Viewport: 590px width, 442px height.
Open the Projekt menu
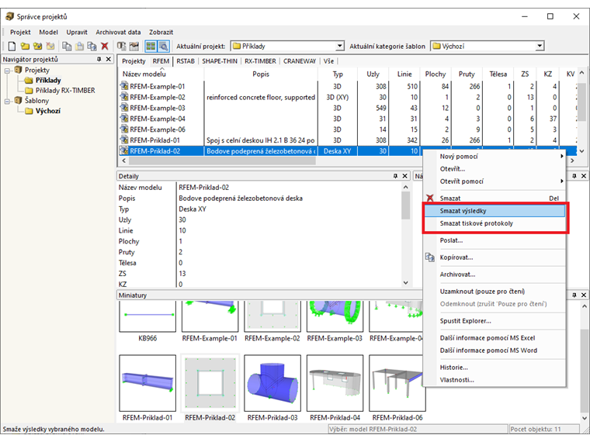click(x=20, y=33)
